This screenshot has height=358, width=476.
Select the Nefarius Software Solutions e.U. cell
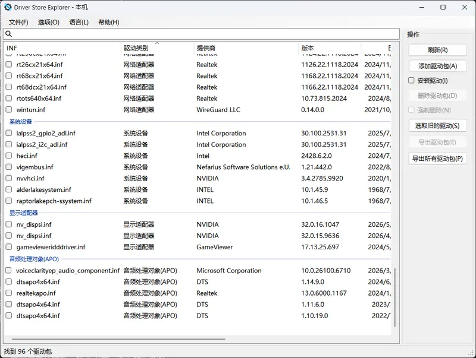coord(243,167)
